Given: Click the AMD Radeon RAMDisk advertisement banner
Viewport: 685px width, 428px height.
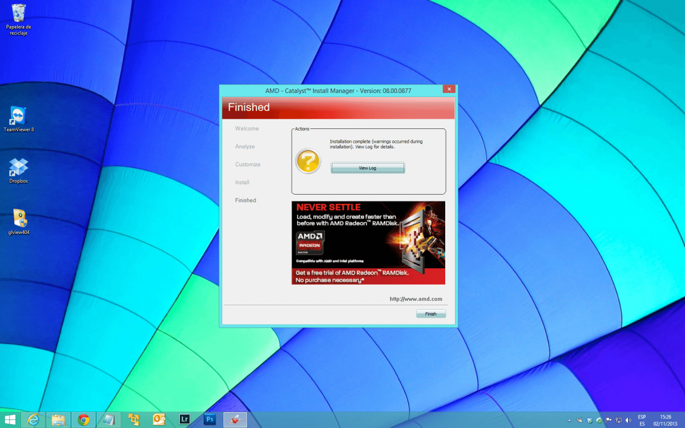Looking at the screenshot, I should tap(368, 243).
